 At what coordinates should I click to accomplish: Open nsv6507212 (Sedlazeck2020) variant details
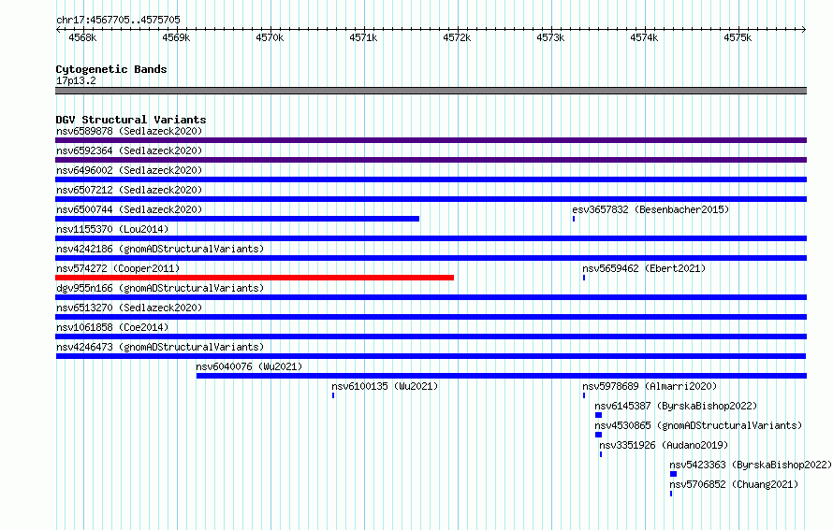(129, 190)
